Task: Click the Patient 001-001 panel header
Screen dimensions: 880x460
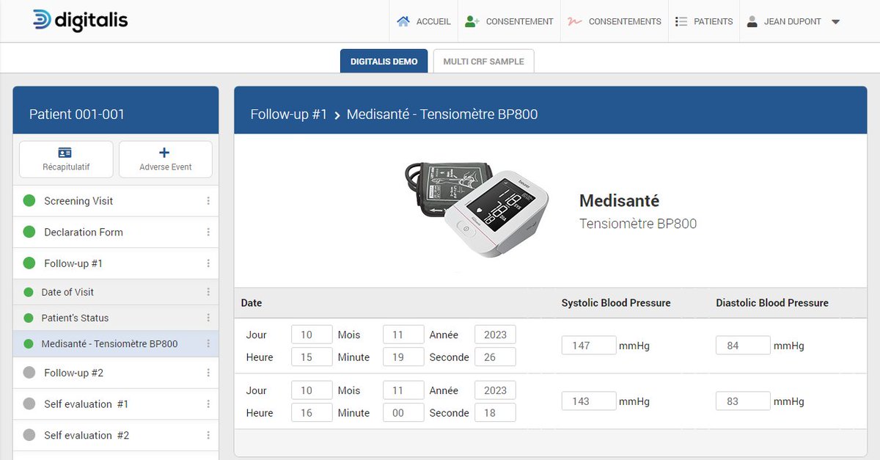Action: [x=116, y=110]
